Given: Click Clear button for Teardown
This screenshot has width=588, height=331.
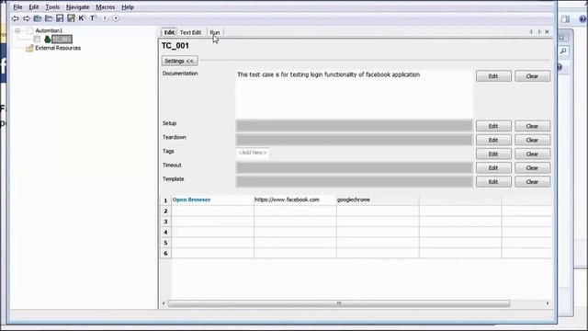Looking at the screenshot, I should tap(533, 140).
